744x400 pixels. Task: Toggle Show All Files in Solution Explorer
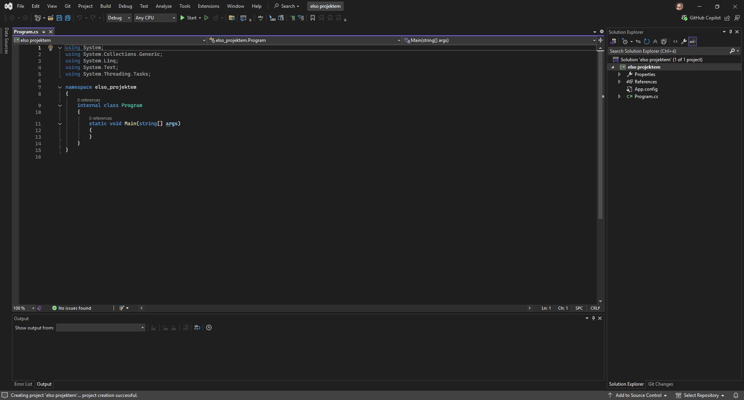[664, 41]
